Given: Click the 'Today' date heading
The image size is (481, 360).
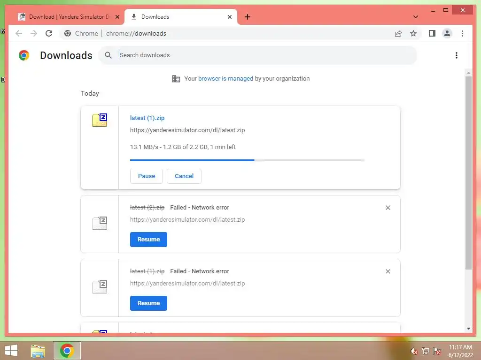Looking at the screenshot, I should click(90, 93).
